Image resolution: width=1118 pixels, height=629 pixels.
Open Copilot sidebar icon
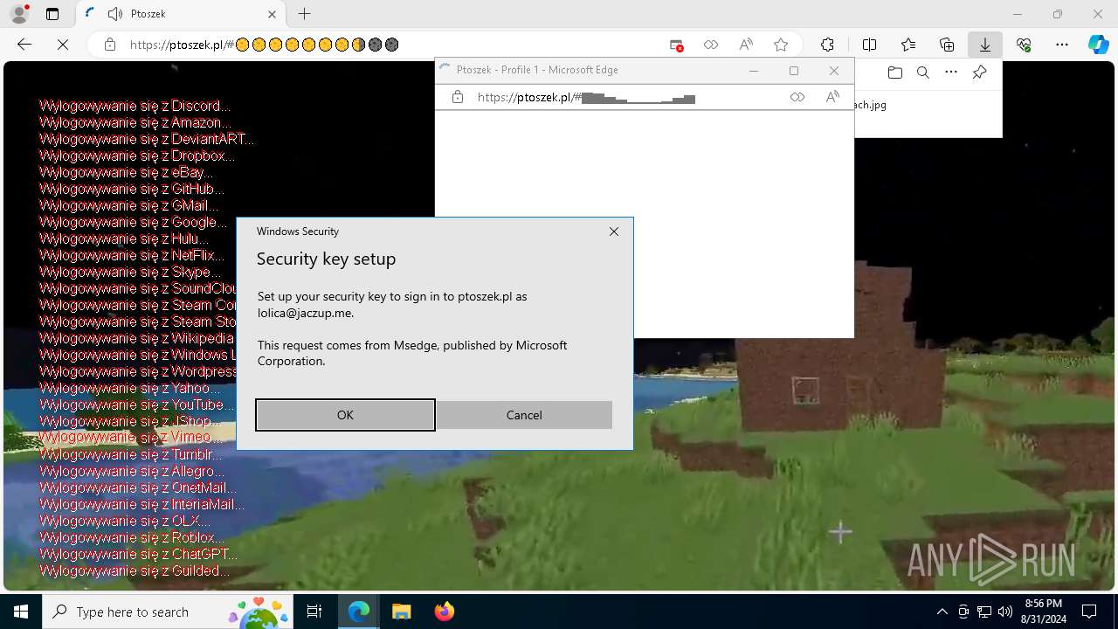click(1099, 45)
